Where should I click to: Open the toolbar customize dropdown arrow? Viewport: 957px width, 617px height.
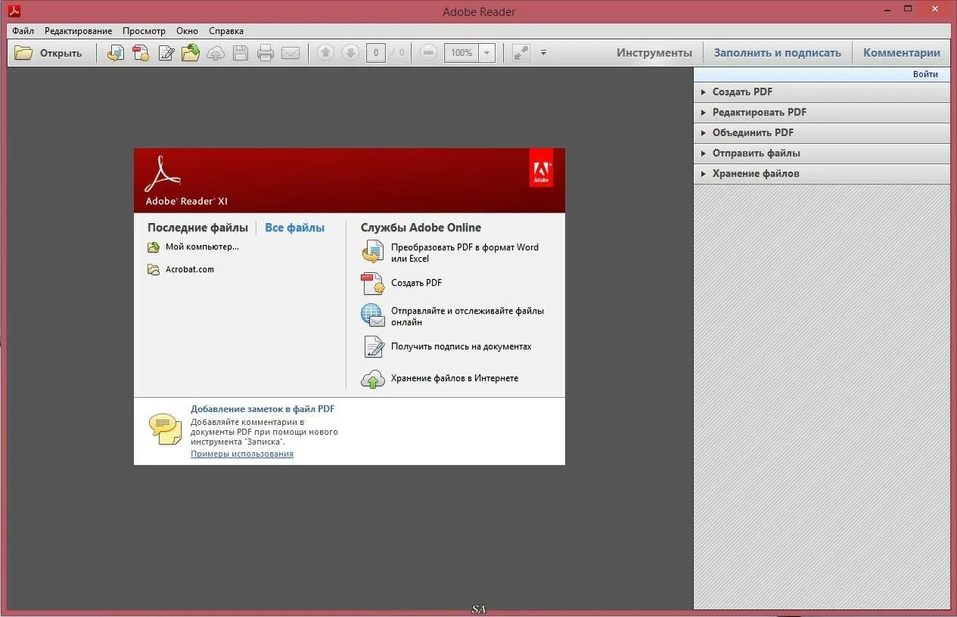543,53
